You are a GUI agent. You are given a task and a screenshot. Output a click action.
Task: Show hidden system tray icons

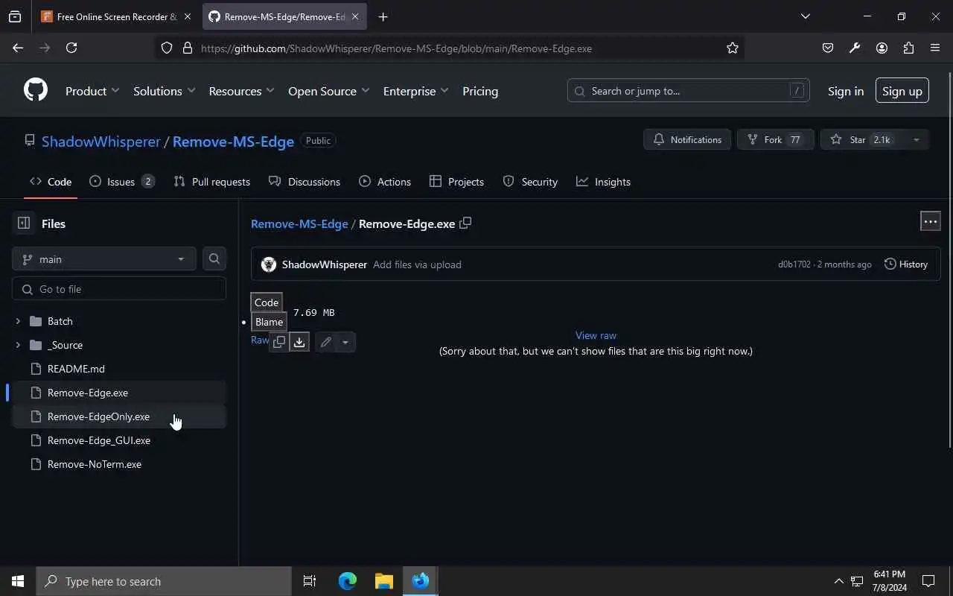point(838,581)
